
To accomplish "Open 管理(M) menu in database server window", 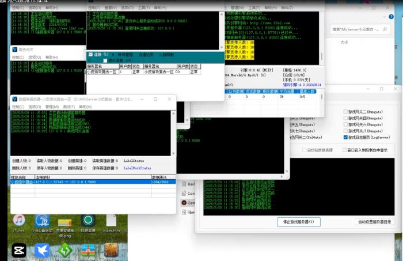I will click(53, 107).
